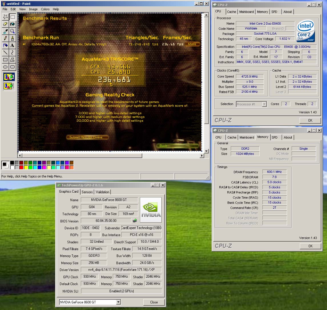Pick the magenta color swatch
This screenshot has width=327, height=310.
point(44,167)
